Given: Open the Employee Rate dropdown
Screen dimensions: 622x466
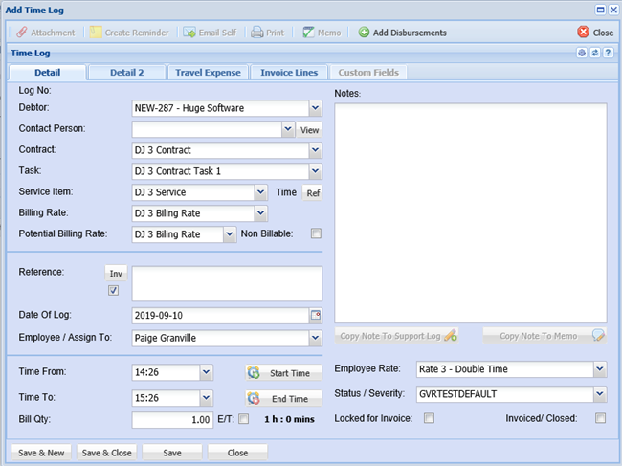Looking at the screenshot, I should click(599, 368).
